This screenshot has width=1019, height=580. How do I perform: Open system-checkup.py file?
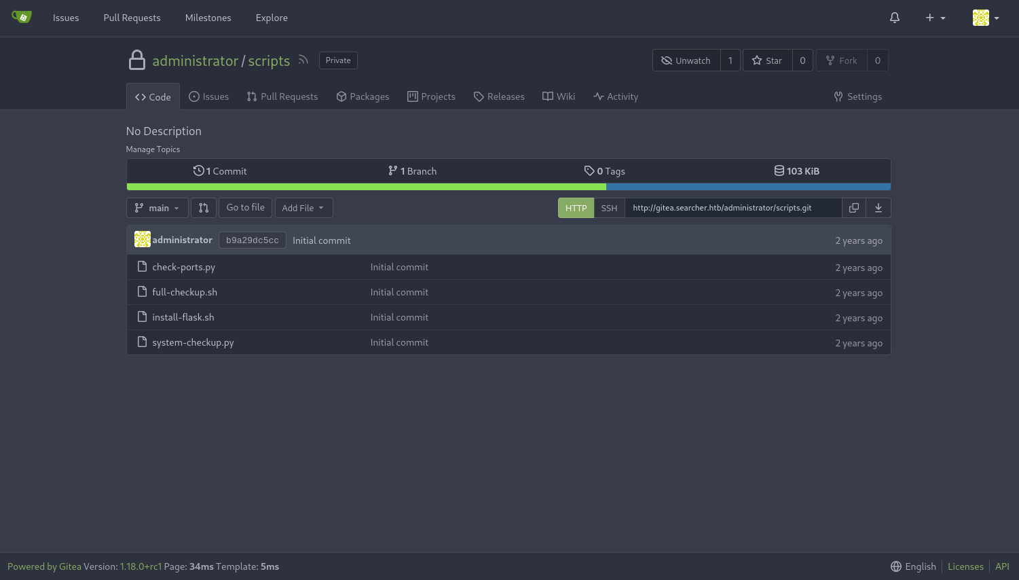tap(193, 342)
